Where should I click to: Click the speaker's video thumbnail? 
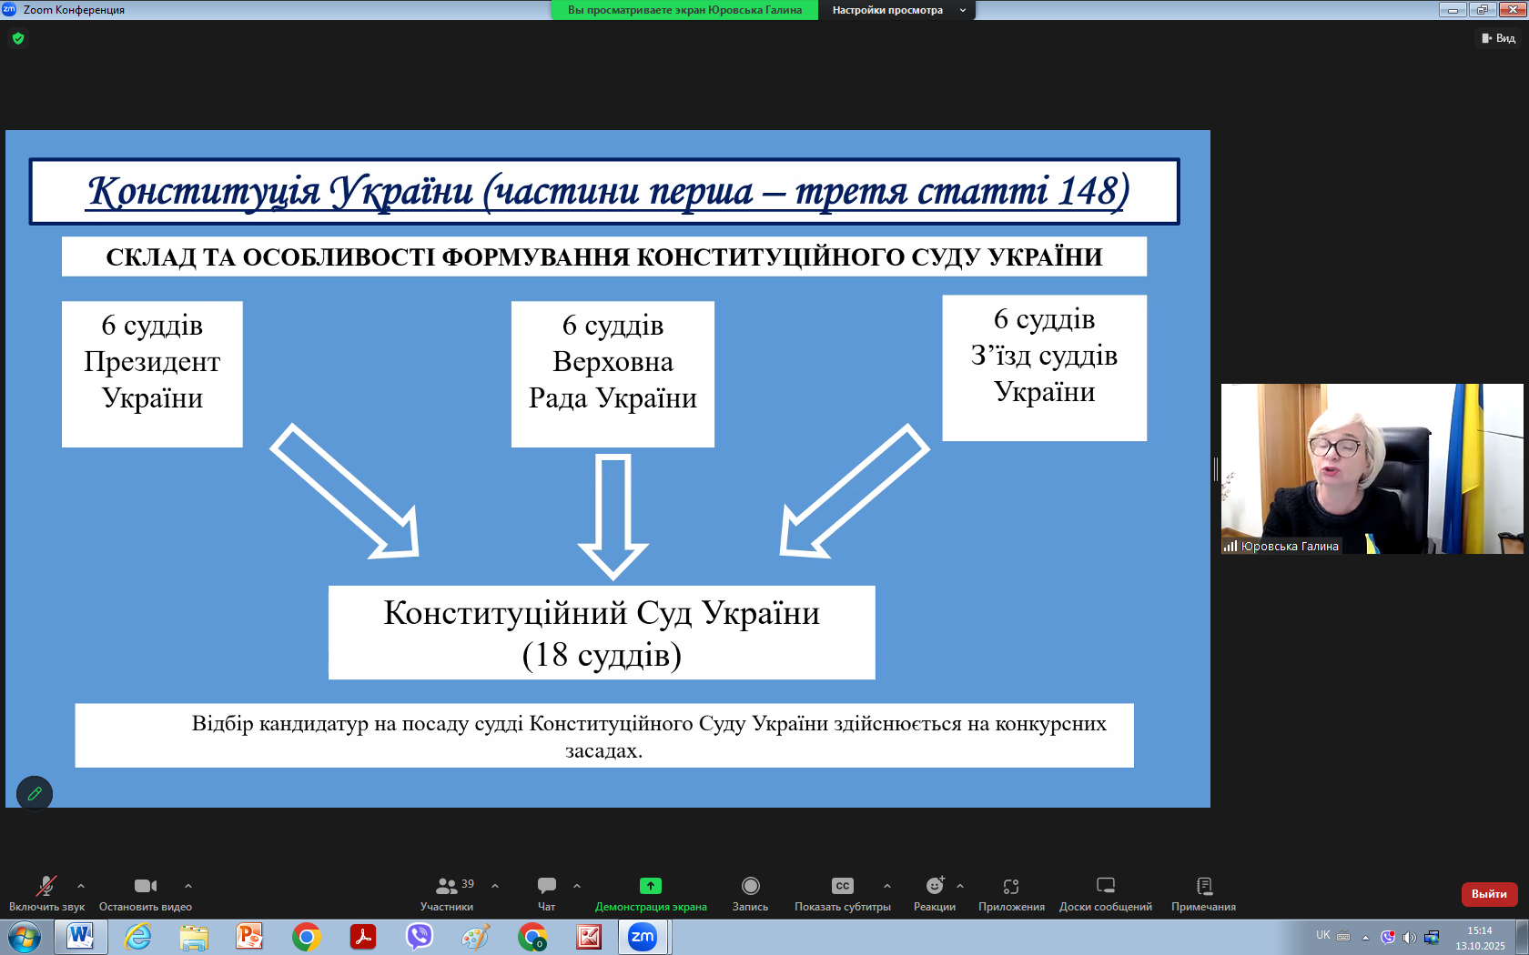[x=1372, y=468]
